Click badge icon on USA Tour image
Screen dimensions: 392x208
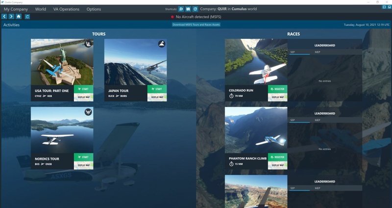coord(88,44)
